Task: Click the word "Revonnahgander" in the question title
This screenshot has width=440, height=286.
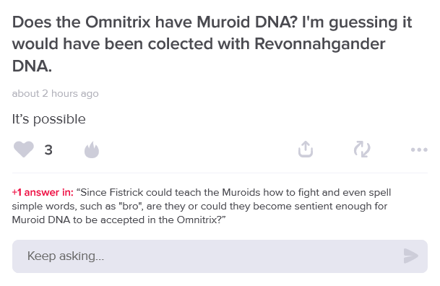Action: 319,44
